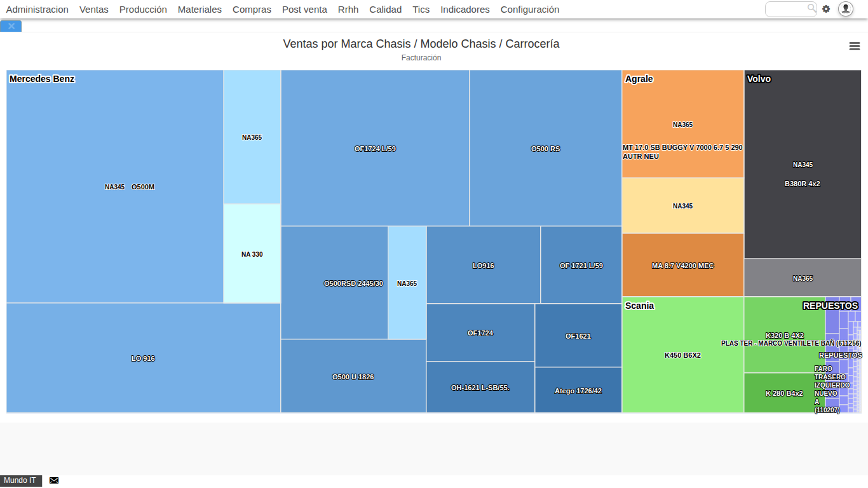This screenshot has width=868, height=488.
Task: Open the Ventas menu
Action: pyautogui.click(x=93, y=10)
